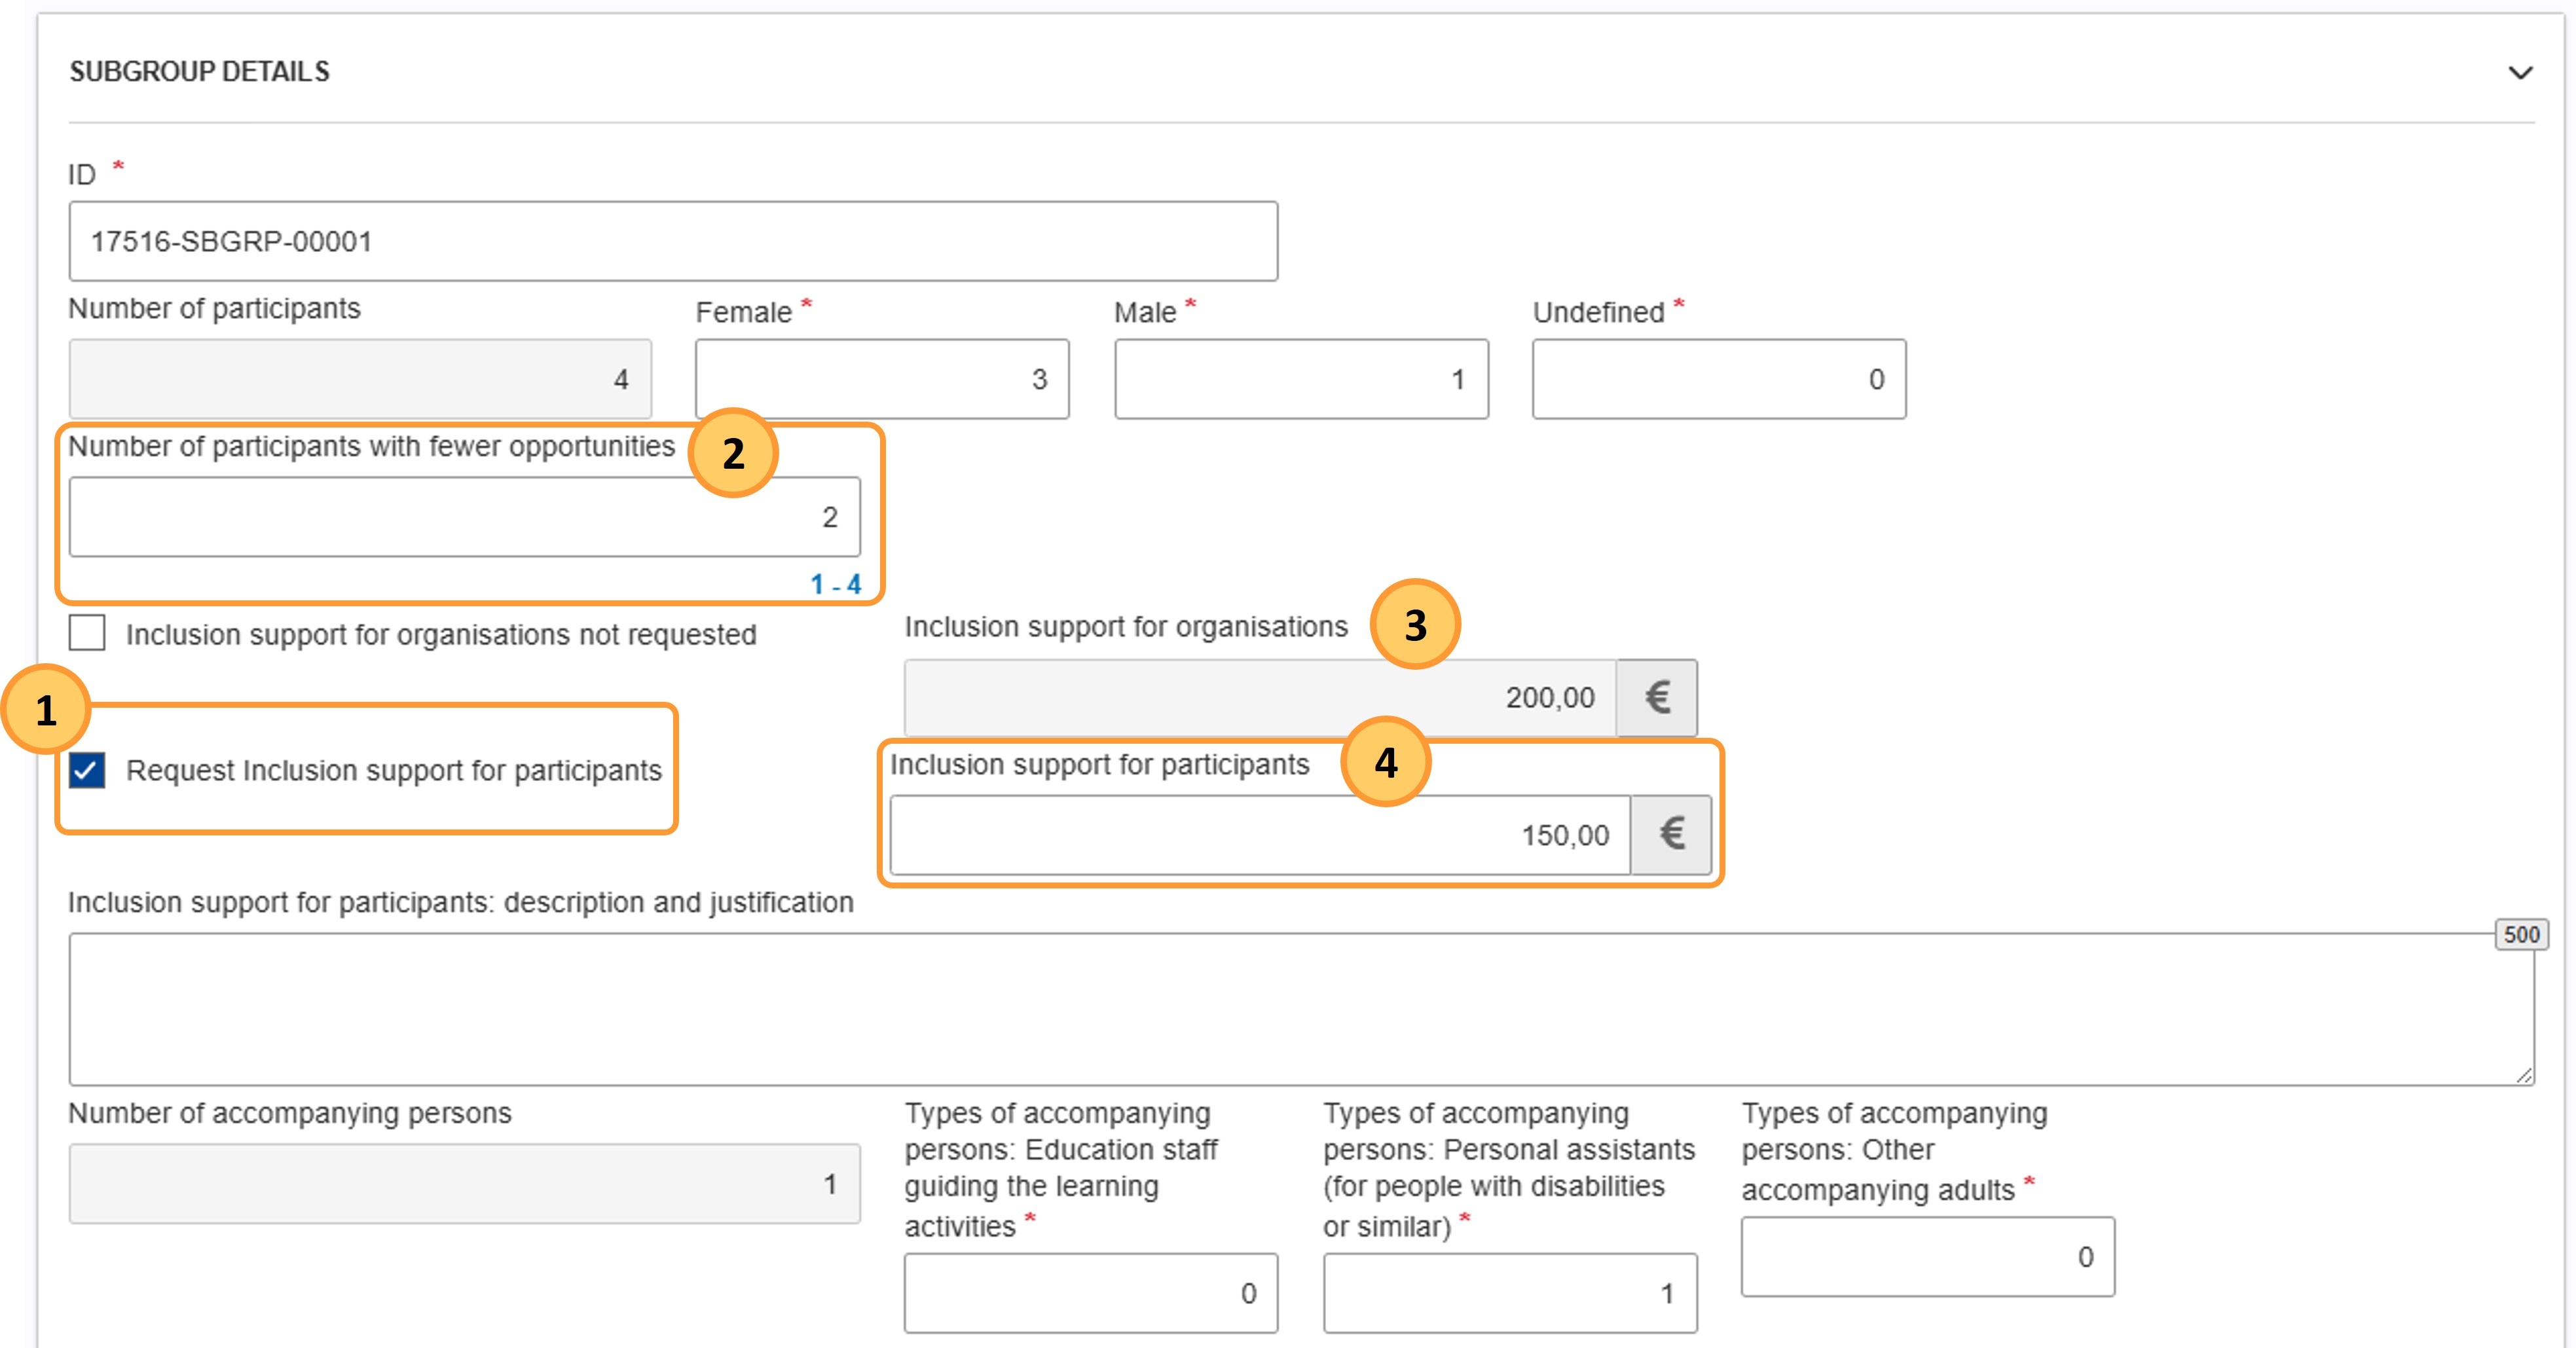2576x1348 pixels.
Task: Click annotation marker number 1
Action: (46, 710)
